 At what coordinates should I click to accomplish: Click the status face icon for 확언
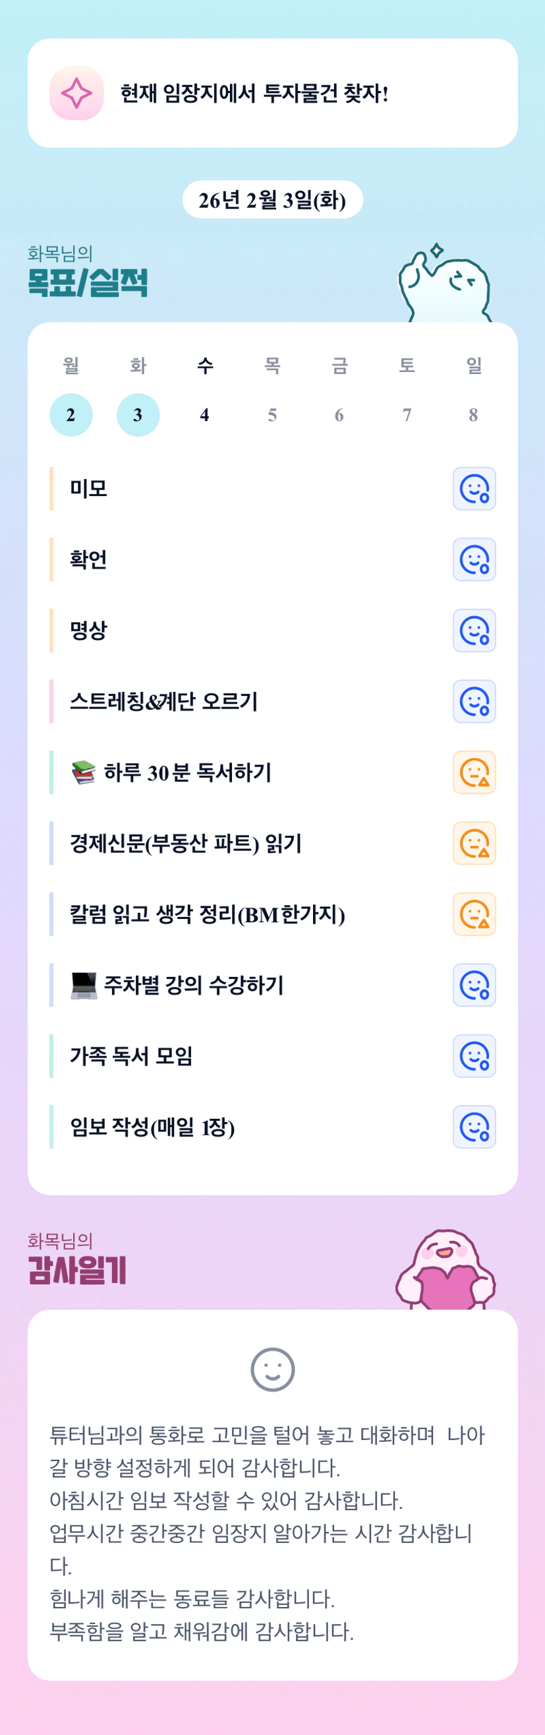[474, 559]
